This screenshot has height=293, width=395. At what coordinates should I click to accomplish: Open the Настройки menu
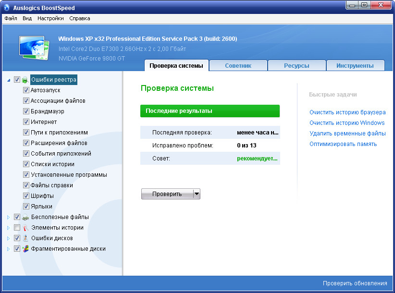50,18
